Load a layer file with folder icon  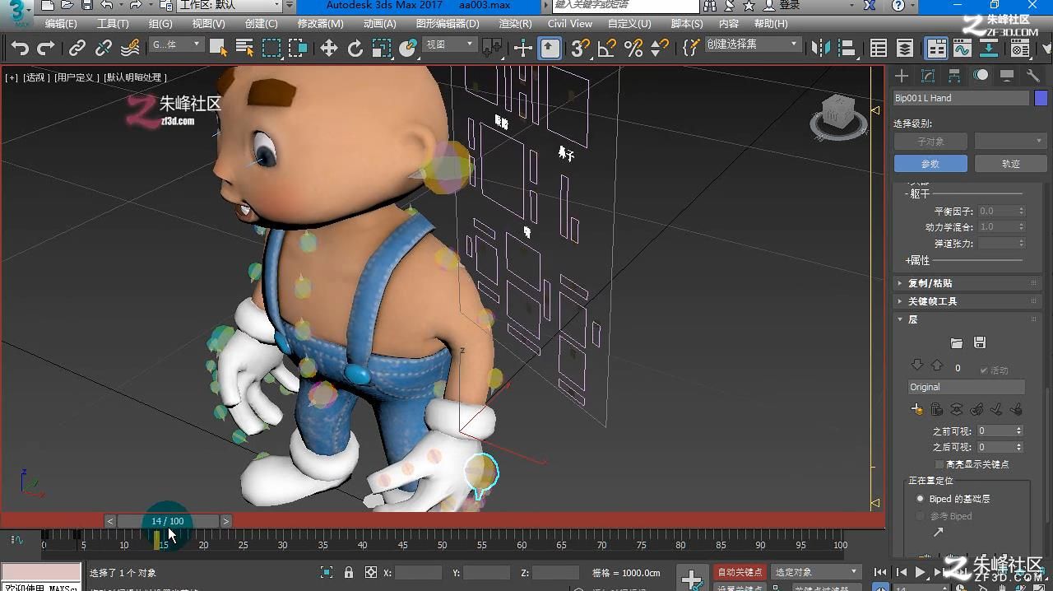point(956,342)
